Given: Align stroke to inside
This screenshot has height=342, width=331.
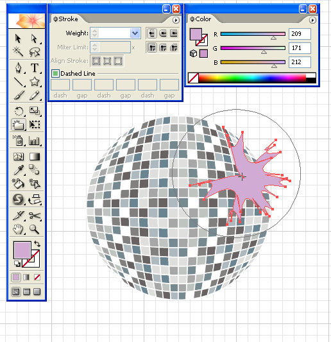Looking at the screenshot, I should [x=107, y=61].
